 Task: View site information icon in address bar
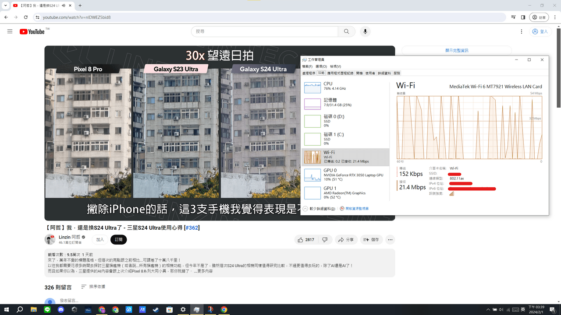(38, 17)
